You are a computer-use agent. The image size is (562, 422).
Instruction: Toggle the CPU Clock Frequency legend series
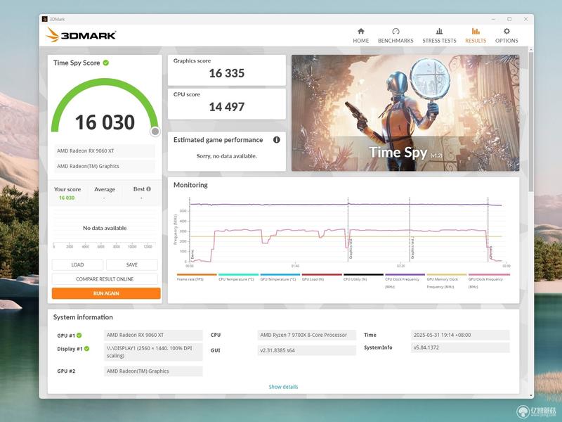click(405, 281)
